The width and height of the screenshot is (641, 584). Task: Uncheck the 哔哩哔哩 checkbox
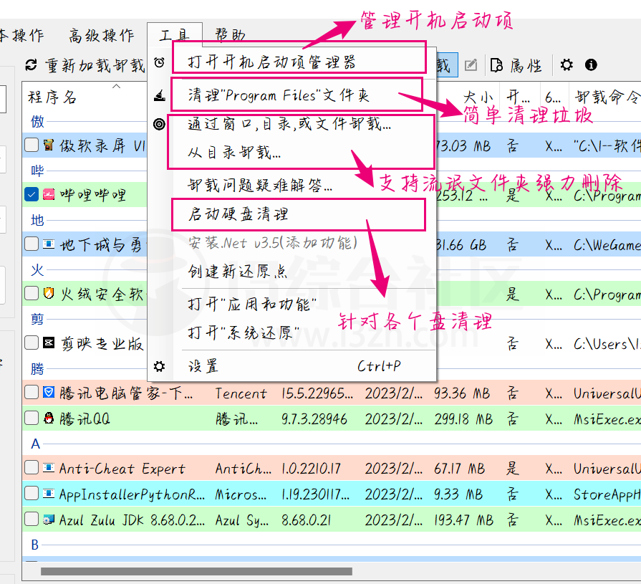tap(32, 194)
